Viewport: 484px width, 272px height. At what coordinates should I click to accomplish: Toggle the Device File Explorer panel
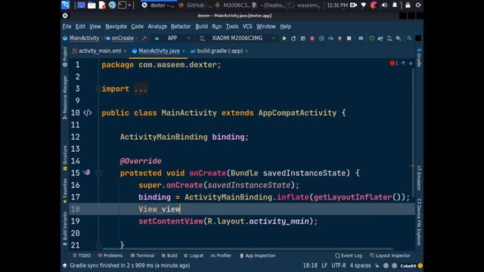tap(419, 222)
